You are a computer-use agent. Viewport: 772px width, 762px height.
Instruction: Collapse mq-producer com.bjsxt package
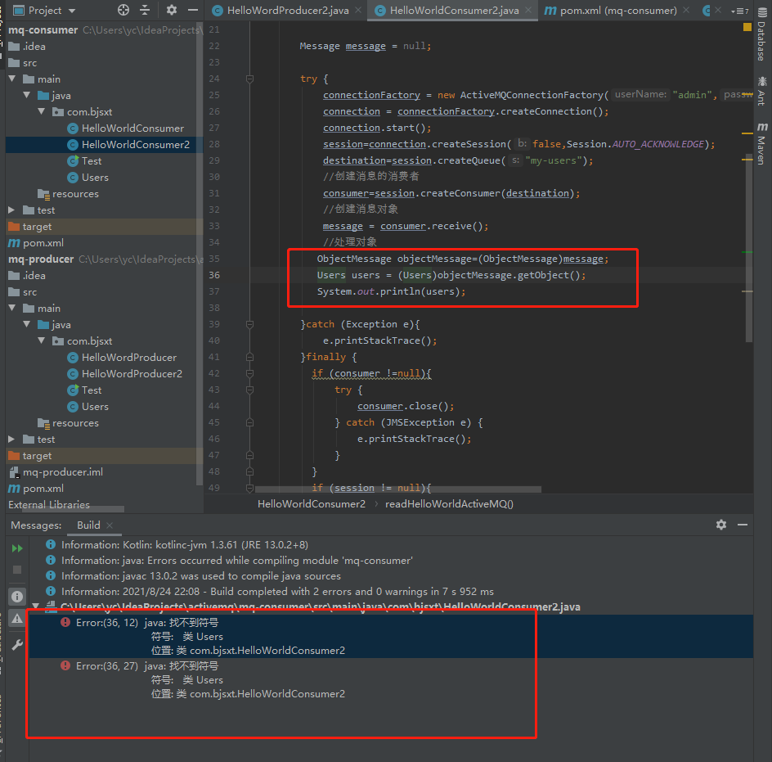(x=42, y=340)
